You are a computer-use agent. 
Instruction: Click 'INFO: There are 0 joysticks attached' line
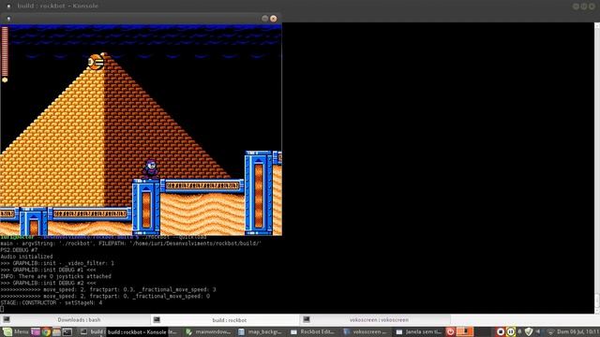pyautogui.click(x=55, y=276)
